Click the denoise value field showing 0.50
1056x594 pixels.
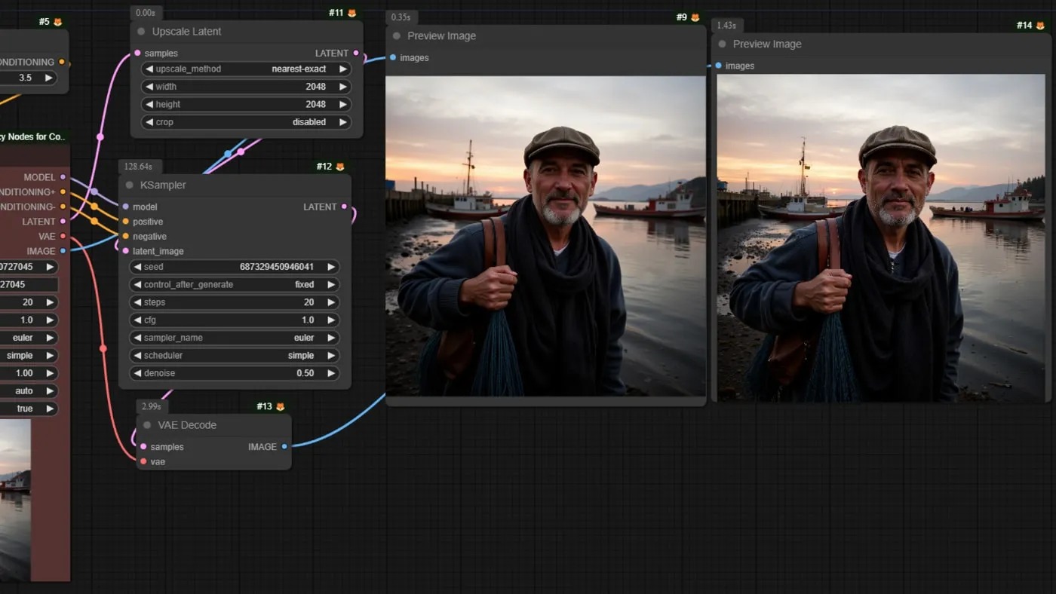coord(234,373)
